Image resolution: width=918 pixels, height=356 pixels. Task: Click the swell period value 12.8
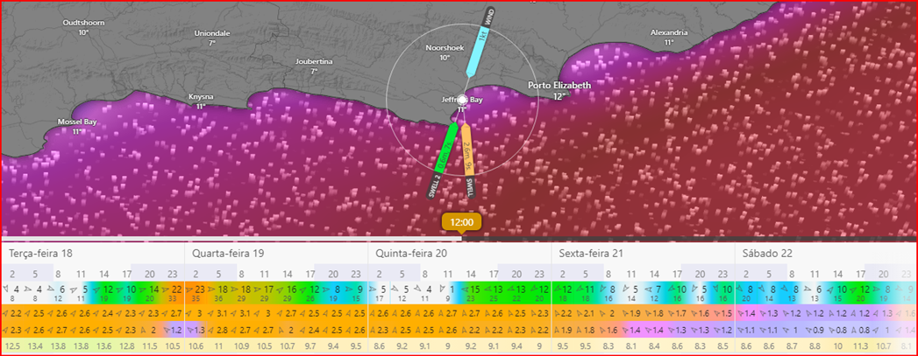[x=126, y=346]
